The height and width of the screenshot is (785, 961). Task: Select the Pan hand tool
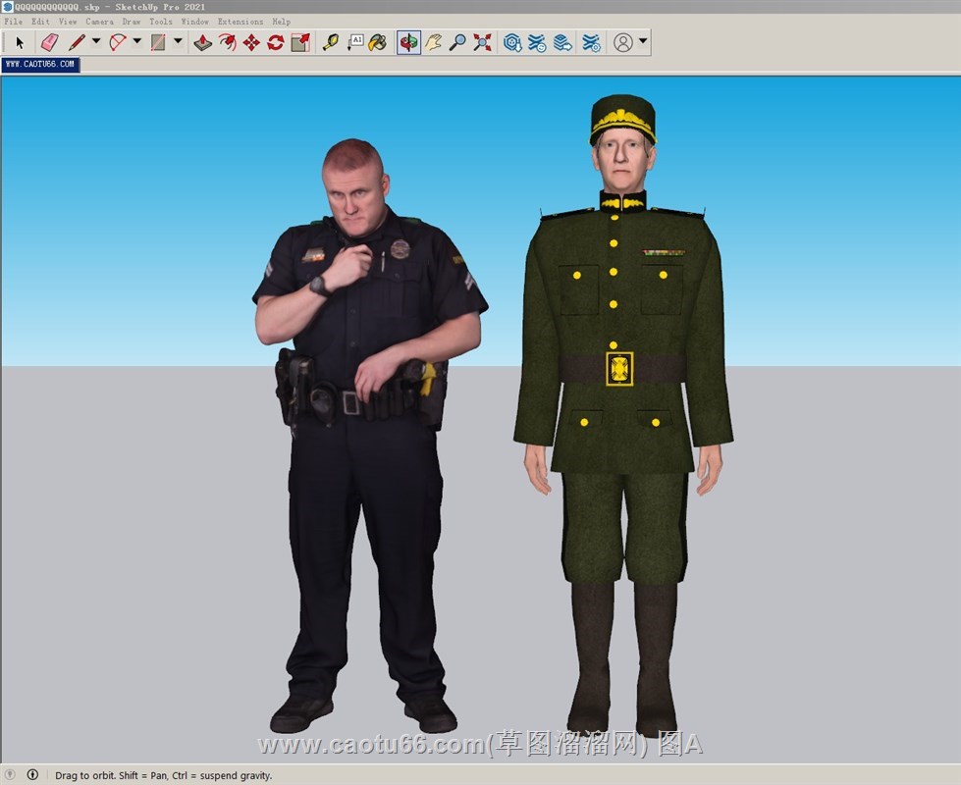point(433,42)
